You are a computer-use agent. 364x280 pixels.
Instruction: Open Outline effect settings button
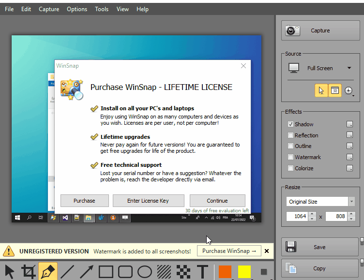[x=349, y=146]
